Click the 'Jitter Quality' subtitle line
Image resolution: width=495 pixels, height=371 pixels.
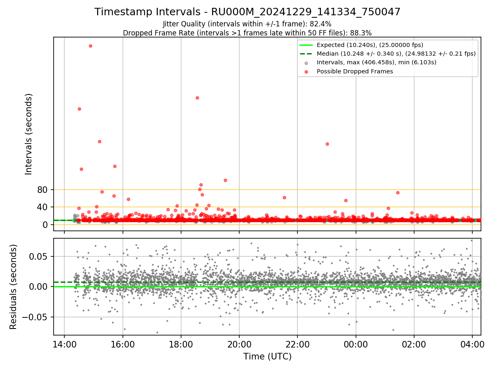[247, 24]
